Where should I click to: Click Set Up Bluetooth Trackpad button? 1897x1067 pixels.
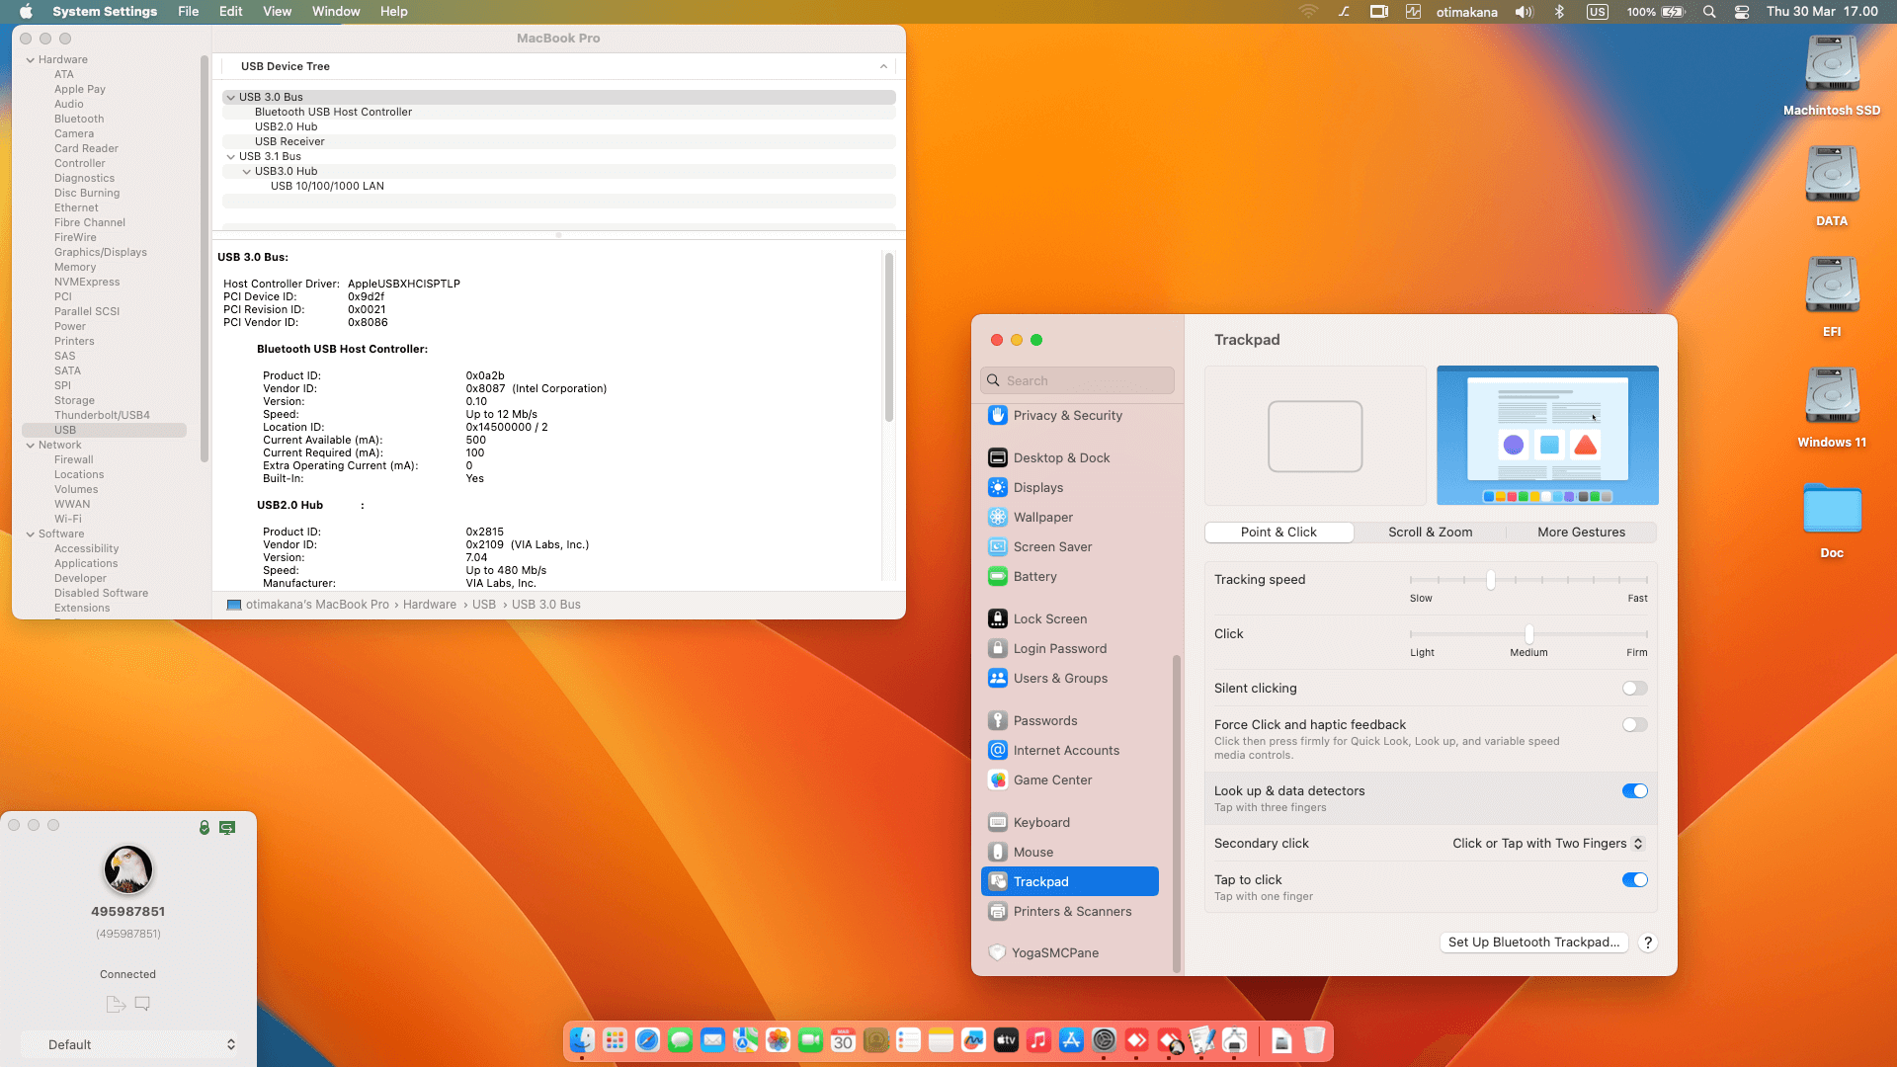[x=1533, y=942]
